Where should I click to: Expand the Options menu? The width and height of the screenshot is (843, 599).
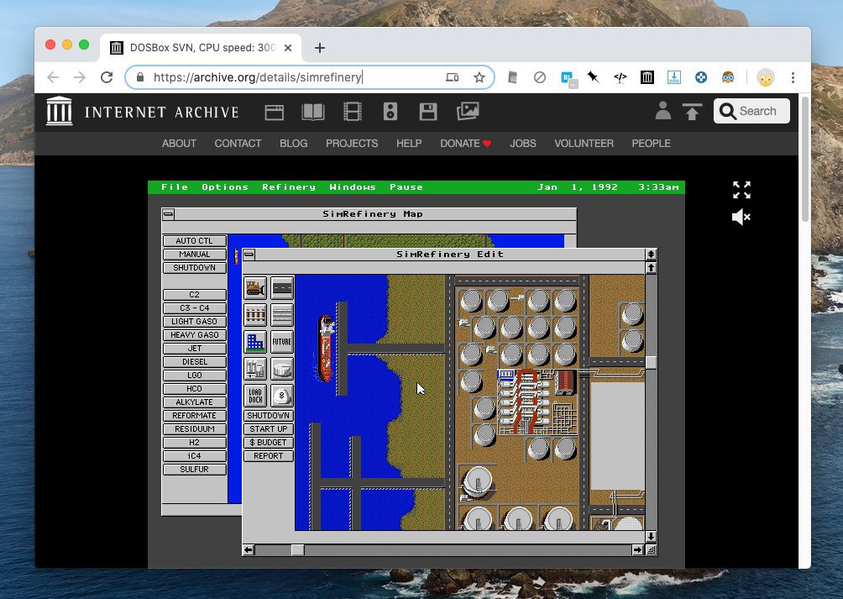224,187
